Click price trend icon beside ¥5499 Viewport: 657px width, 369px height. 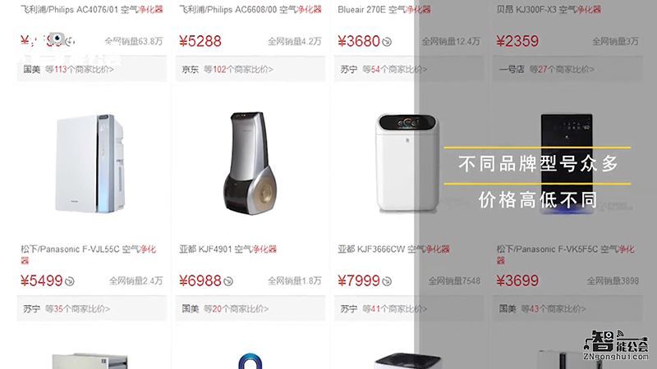70,281
